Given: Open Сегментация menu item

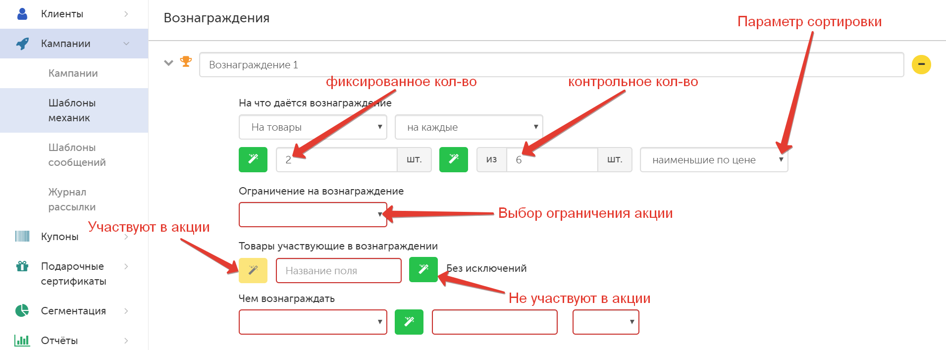Looking at the screenshot, I should [74, 311].
